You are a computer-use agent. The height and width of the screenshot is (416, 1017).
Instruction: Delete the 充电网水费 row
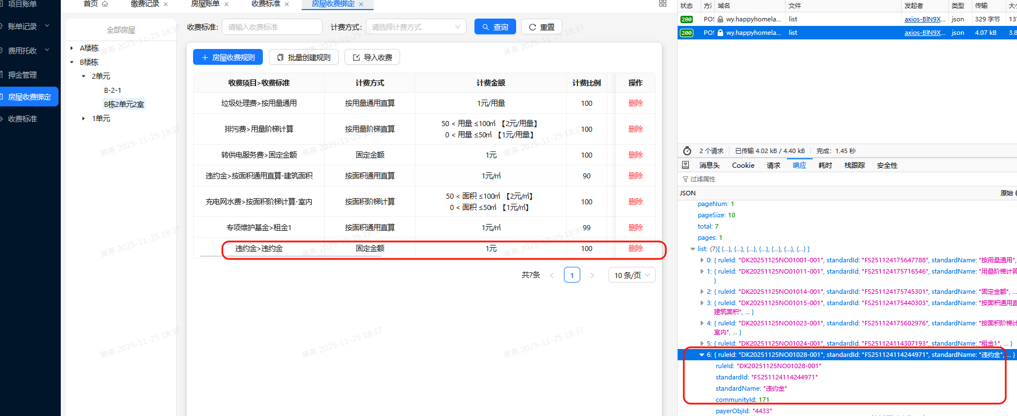click(635, 202)
